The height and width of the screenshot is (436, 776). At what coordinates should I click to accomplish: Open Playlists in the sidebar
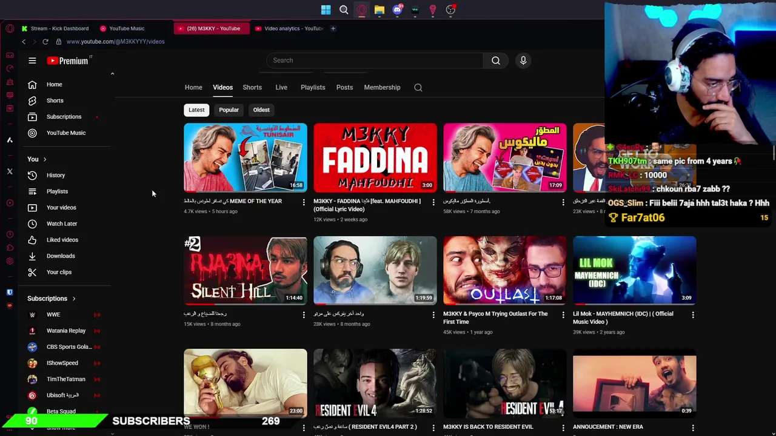point(57,191)
